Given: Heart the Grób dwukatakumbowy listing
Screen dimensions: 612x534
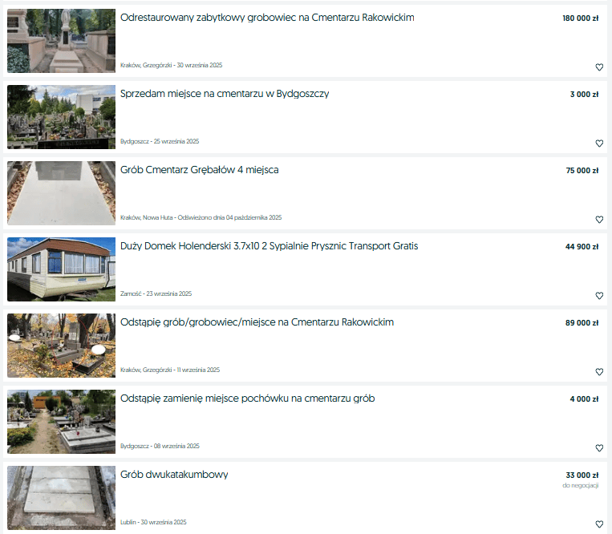Looking at the screenshot, I should [x=599, y=524].
